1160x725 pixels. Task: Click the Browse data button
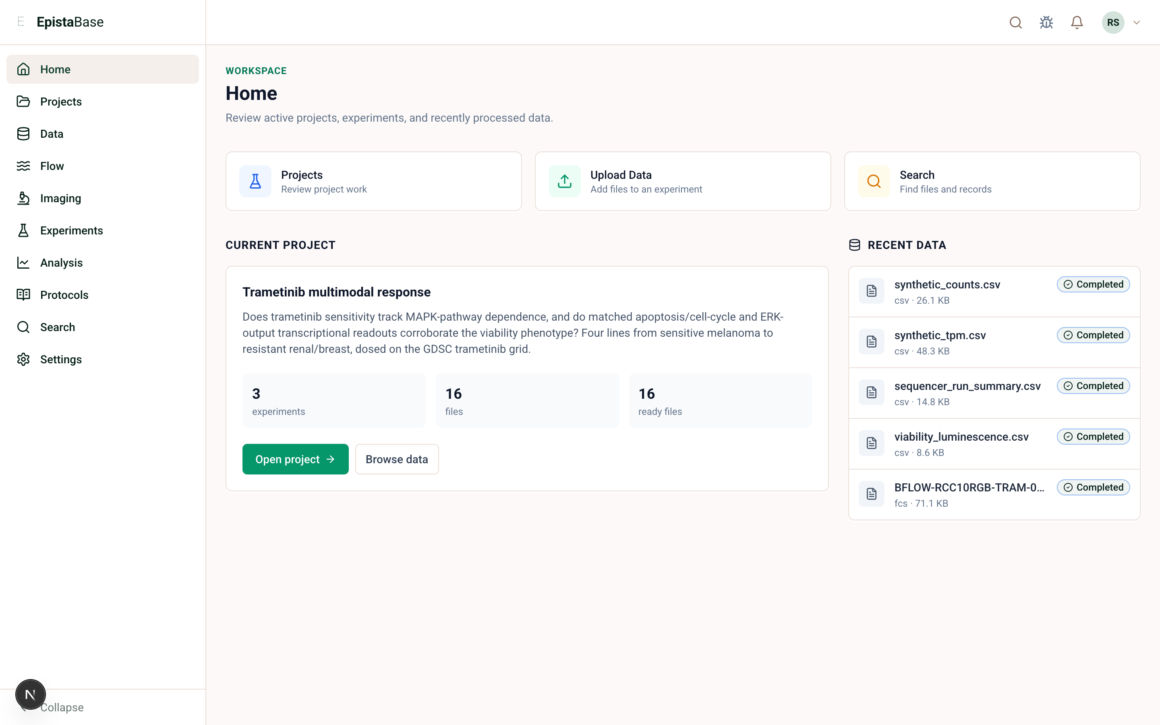(x=397, y=459)
